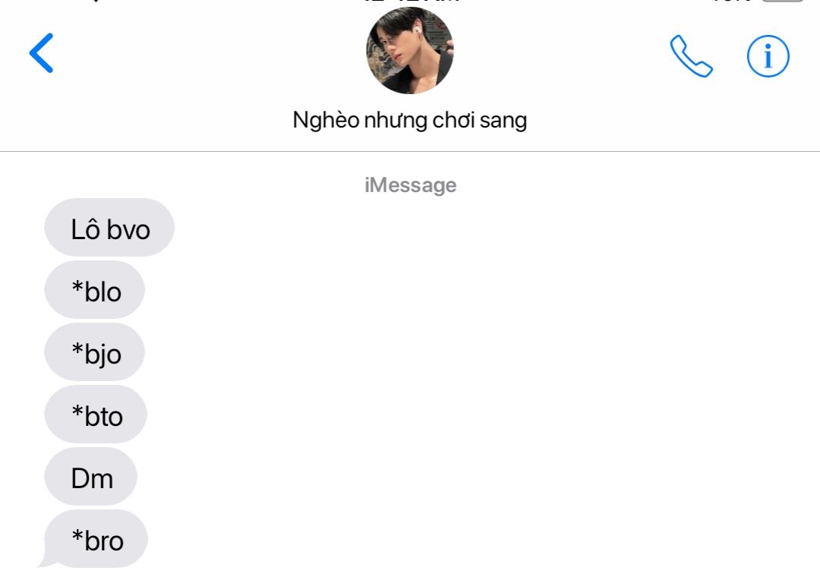Select the "Lô bvo" message bubble
820x580 pixels.
(109, 228)
